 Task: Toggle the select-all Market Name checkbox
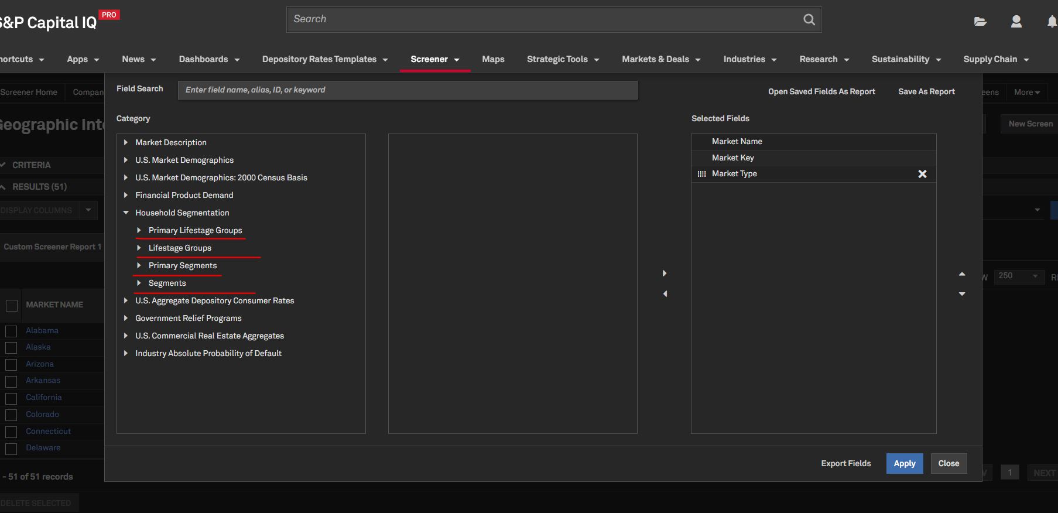[x=12, y=305]
